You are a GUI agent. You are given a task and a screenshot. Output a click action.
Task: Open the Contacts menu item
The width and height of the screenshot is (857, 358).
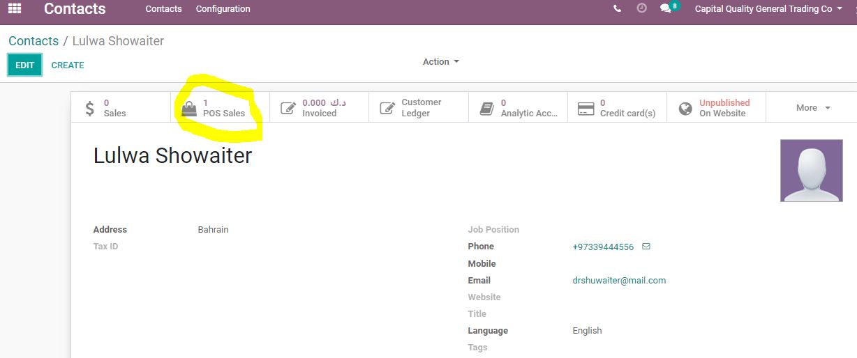pos(163,9)
